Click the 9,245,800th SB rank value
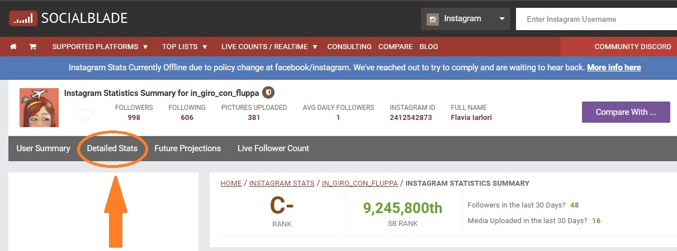The height and width of the screenshot is (251, 677). (403, 208)
